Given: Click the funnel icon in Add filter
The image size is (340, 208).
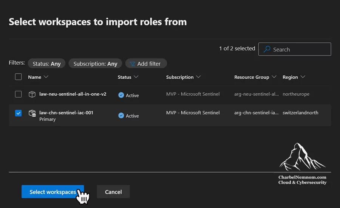Looking at the screenshot, I should pos(132,64).
